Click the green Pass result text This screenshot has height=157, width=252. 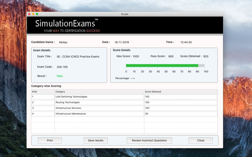[x=60, y=76]
